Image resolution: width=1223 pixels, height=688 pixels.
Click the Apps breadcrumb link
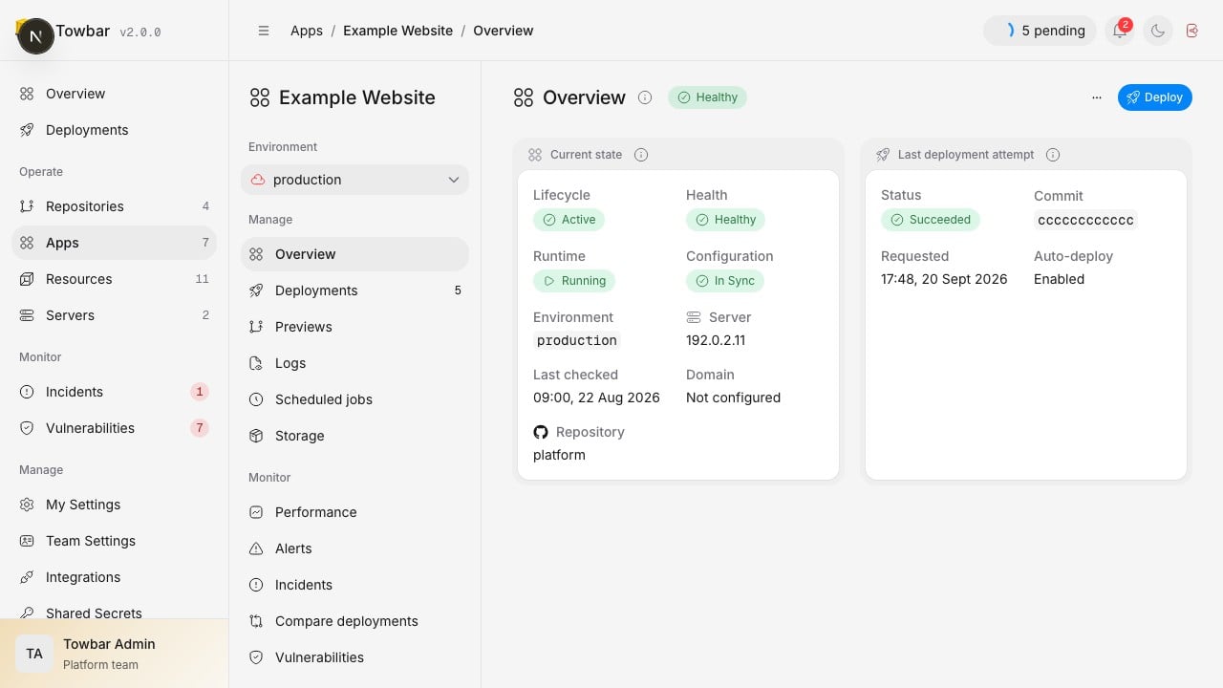click(x=307, y=31)
